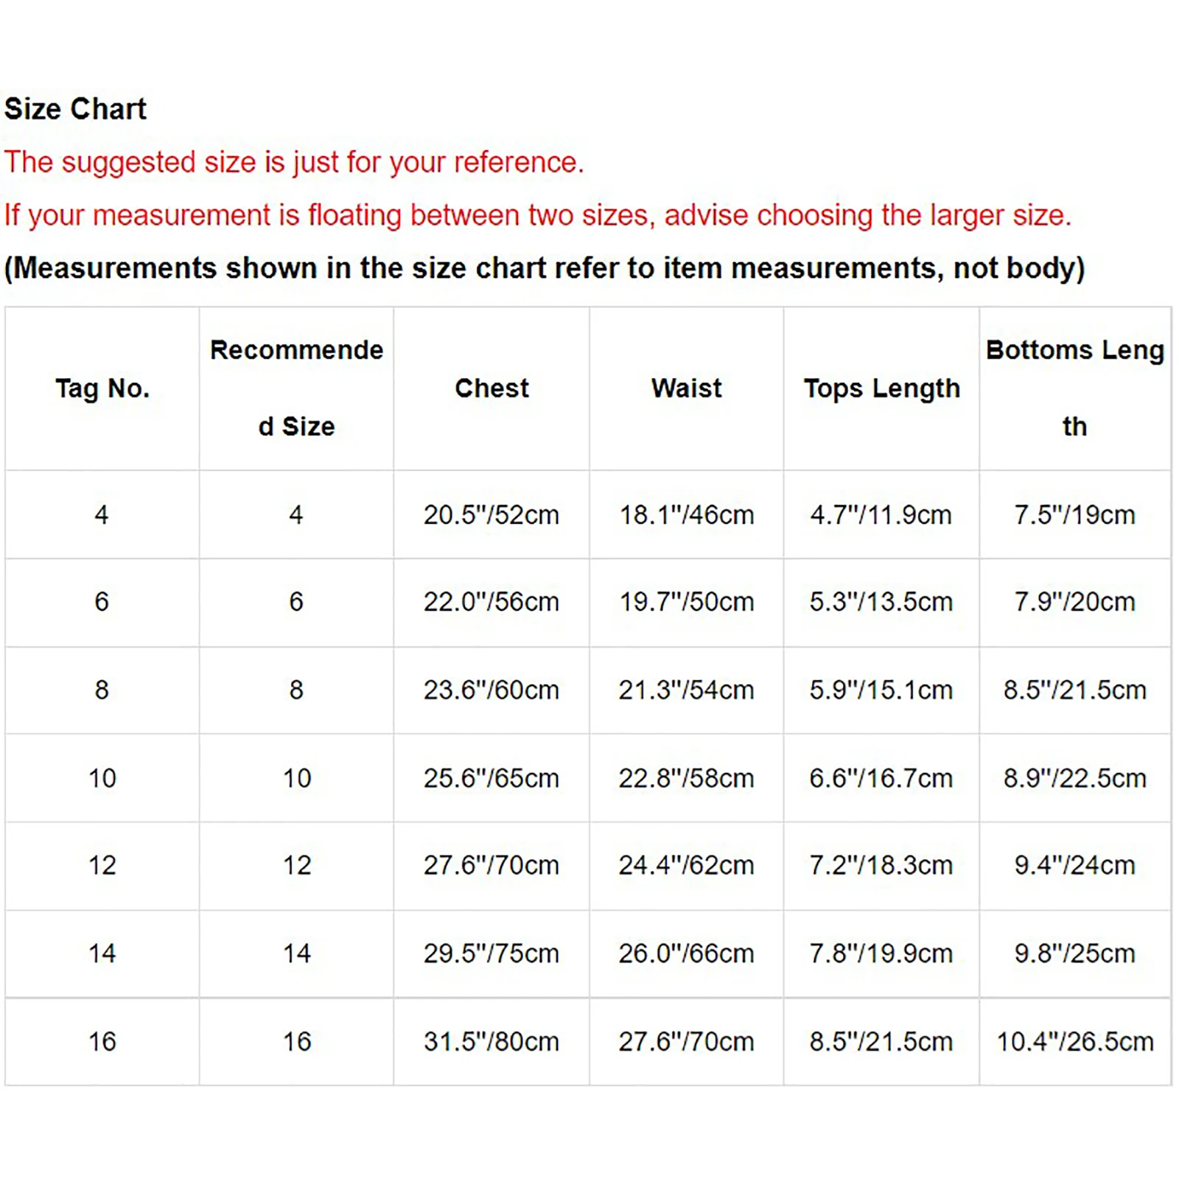Screen dimensions: 1179x1179
Task: Select chest value 31.5"/80cm cell
Action: coord(491,1042)
